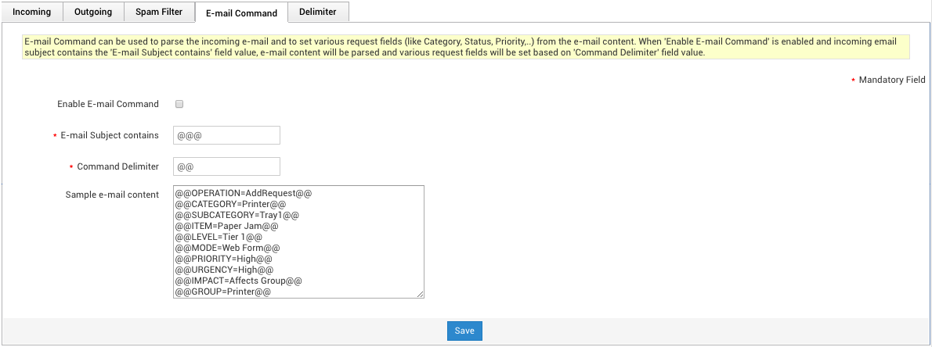932x347 pixels.
Task: Click the Mandatory Field legend text
Action: (891, 80)
